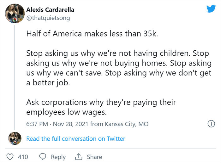Click the small avatar beside the conversation link
221x163 pixels.
tap(15, 138)
